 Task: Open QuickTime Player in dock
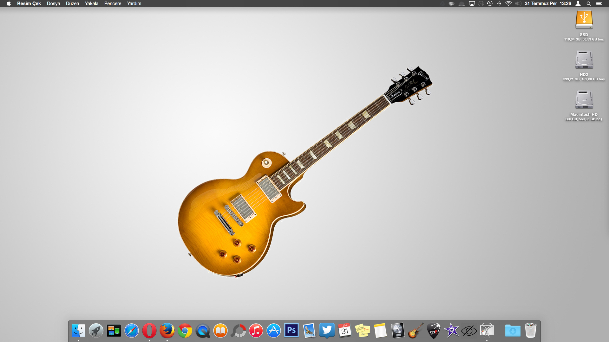click(202, 331)
